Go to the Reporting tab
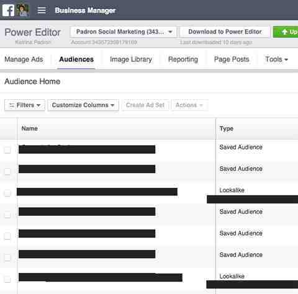Screen dimensions: 298x294 point(183,60)
